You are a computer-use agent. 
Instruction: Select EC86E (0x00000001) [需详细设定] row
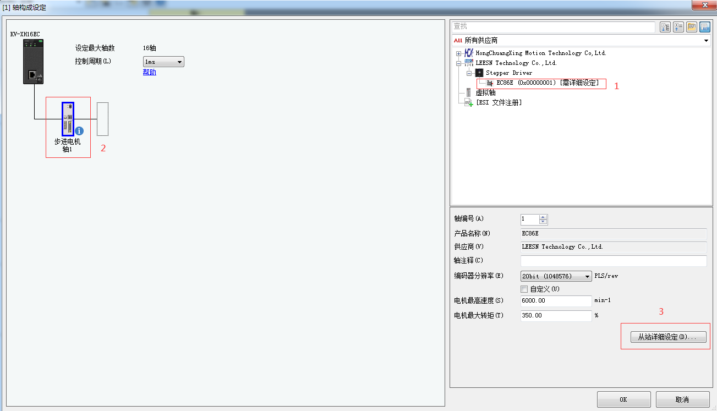click(x=548, y=83)
